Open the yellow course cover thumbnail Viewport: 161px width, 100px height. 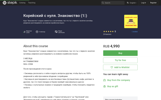[x=131, y=21]
